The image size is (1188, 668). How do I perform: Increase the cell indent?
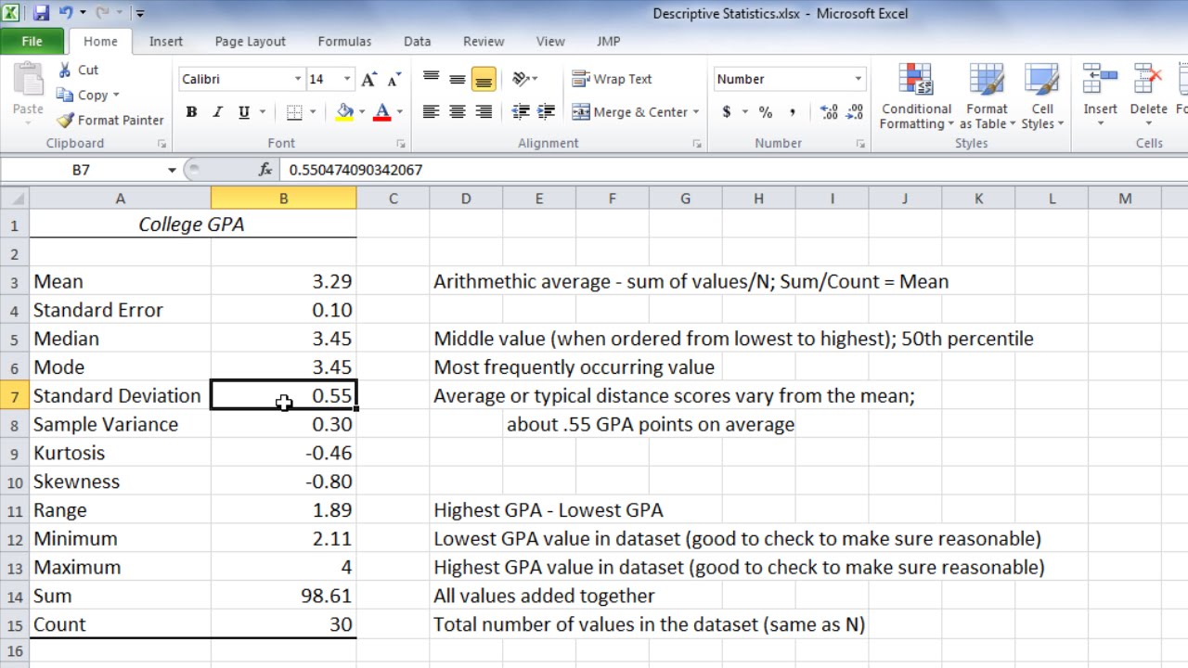pos(547,112)
